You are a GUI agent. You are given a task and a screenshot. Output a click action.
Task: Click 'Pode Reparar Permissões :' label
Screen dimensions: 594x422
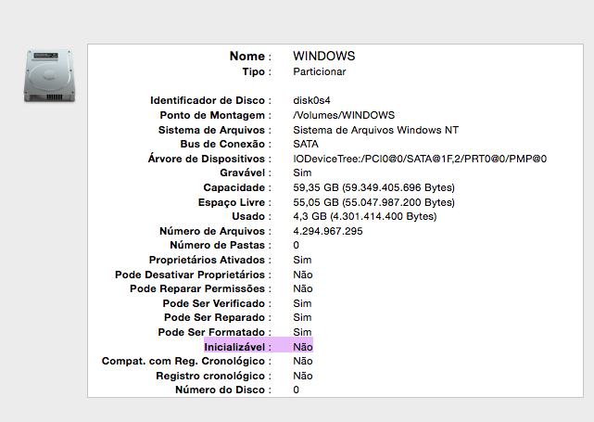pos(201,289)
